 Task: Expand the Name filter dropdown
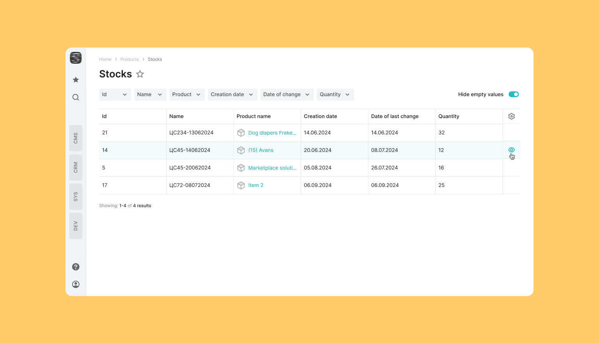(x=150, y=94)
